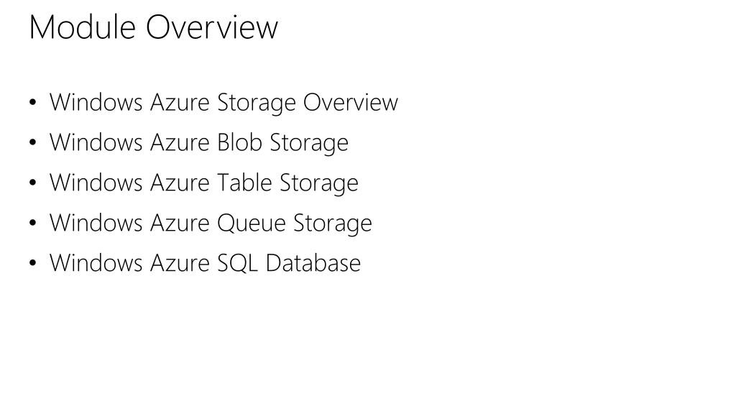The width and height of the screenshot is (736, 414).
Task: Click the word "Overview" in the first bullet
Action: coord(350,103)
